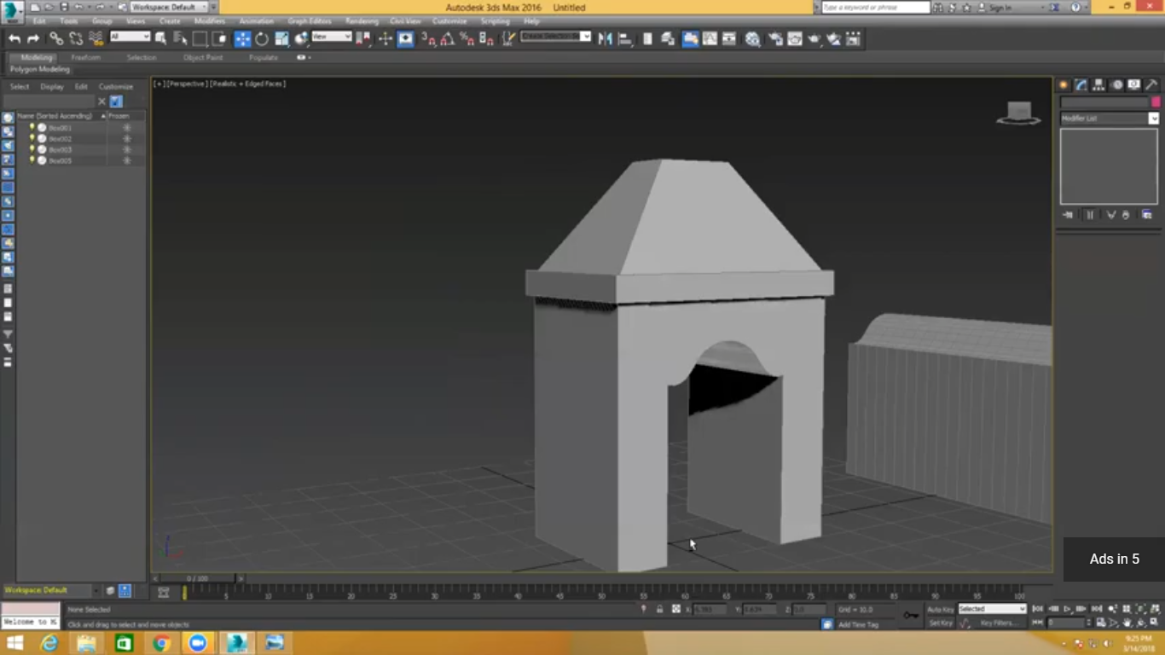This screenshot has width=1165, height=655.
Task: Open the Material Editor from toolbar
Action: [x=752, y=38]
